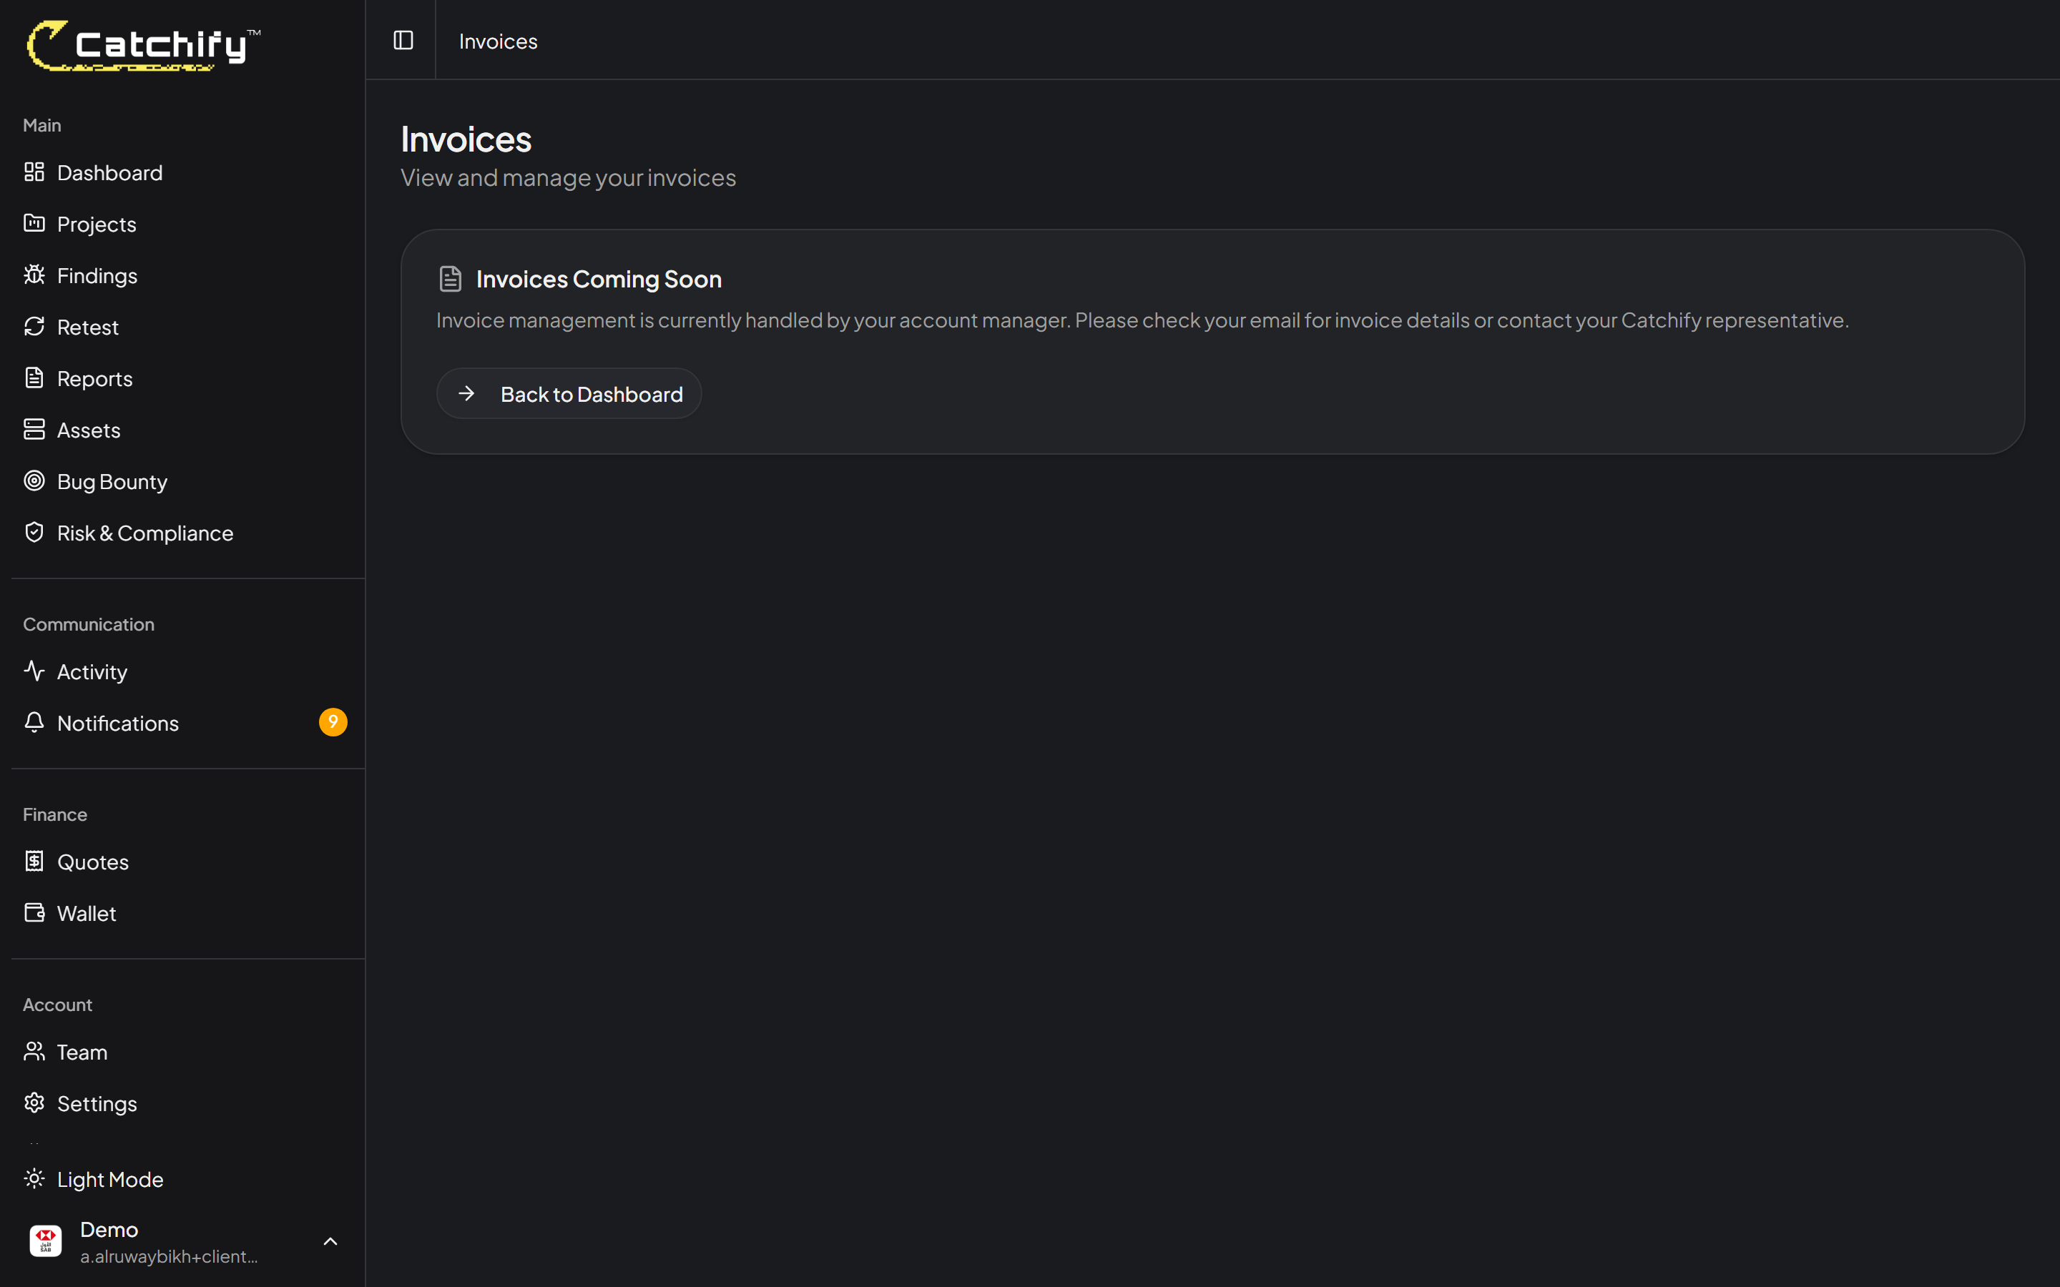
Task: Open the Risk & Compliance shield icon
Action: click(x=34, y=532)
